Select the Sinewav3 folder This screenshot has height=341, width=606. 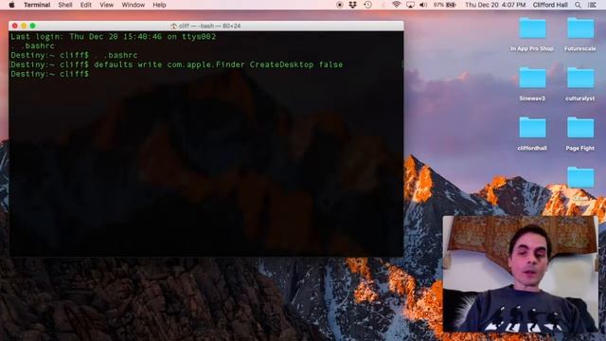[532, 84]
